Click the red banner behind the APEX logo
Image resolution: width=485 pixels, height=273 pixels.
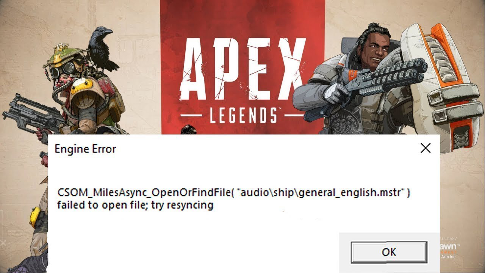tap(242, 67)
